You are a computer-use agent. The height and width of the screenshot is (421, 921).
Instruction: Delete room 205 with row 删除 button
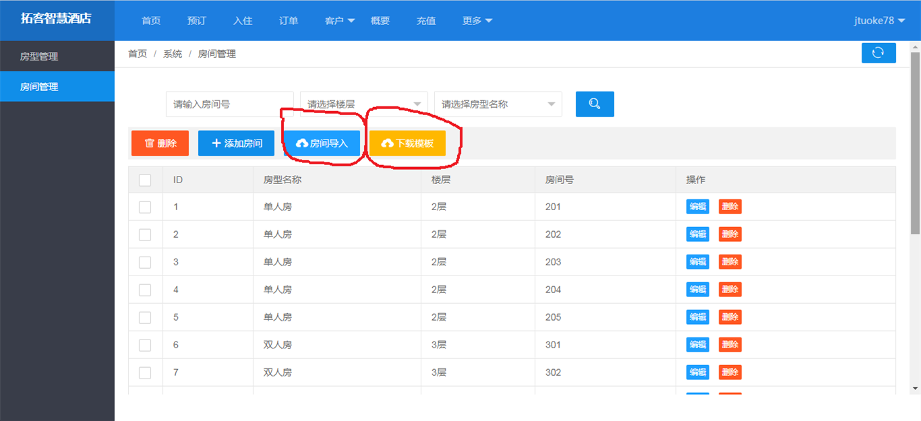tap(730, 317)
